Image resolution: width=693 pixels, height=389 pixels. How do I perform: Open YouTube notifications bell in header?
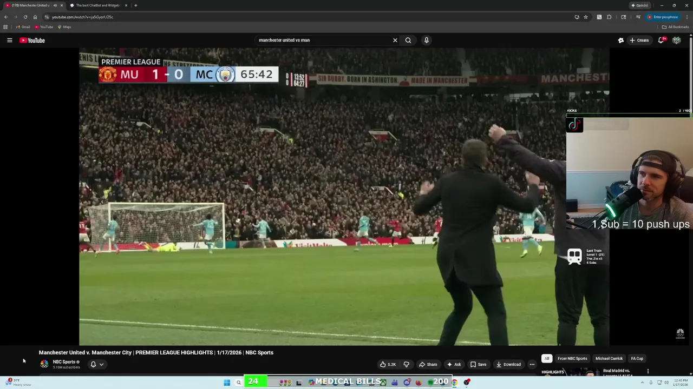(661, 40)
